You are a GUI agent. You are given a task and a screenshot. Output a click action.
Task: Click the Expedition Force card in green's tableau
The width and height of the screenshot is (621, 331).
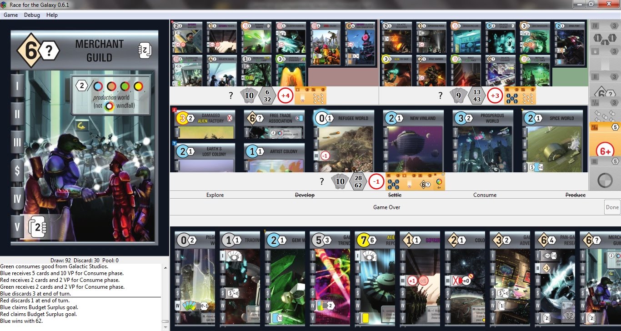point(431,37)
